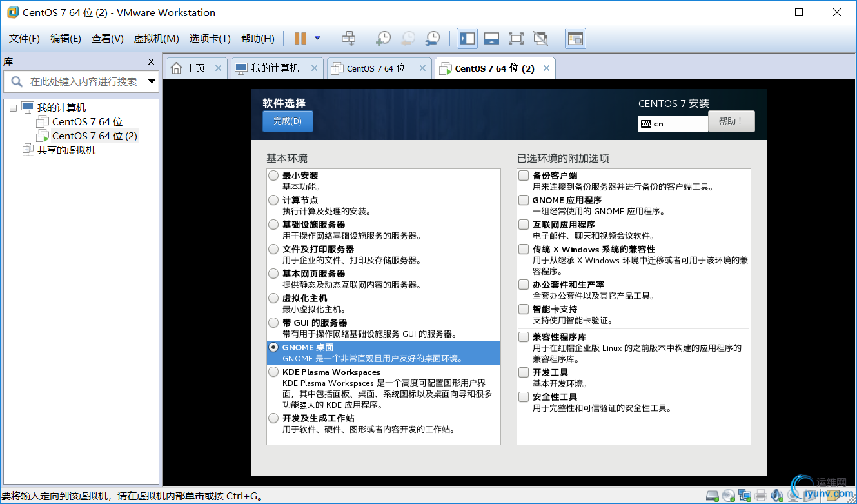This screenshot has height=504, width=857.
Task: Select 带 GUI 的服务器 radio option
Action: tap(274, 323)
